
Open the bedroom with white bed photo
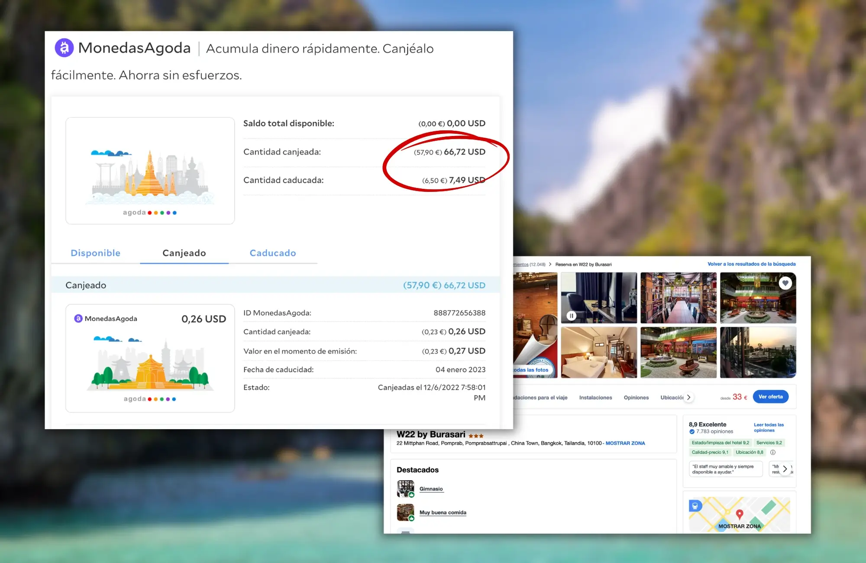(599, 352)
